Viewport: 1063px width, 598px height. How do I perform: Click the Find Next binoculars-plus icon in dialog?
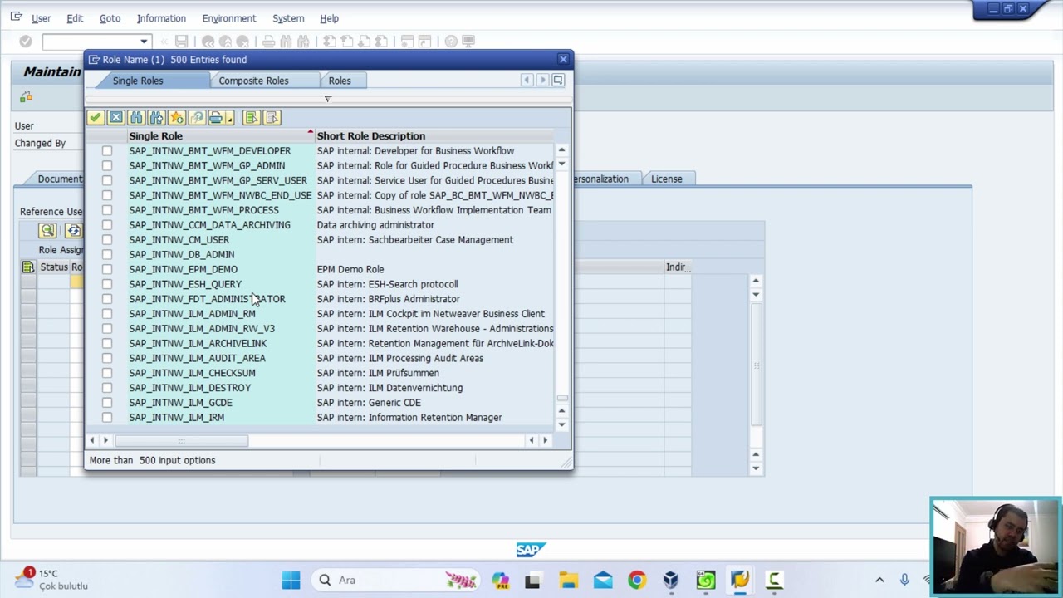pos(156,118)
